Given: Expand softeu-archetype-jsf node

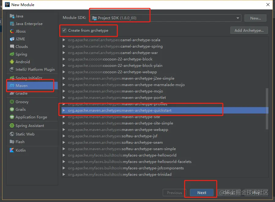Looking at the screenshot, I should pyautogui.click(x=64, y=136).
